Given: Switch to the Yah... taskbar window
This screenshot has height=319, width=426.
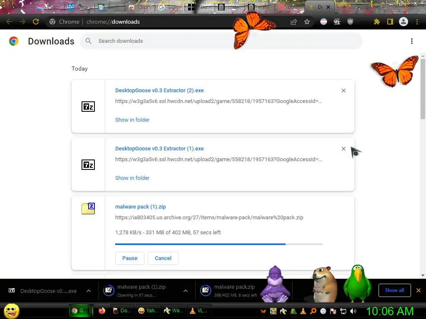Looking at the screenshot, I should [149, 311].
